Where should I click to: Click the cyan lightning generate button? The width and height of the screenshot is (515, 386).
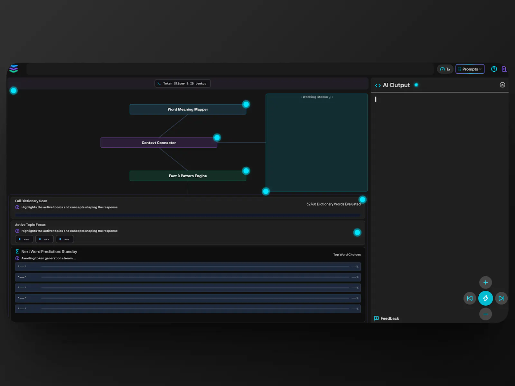tap(485, 298)
